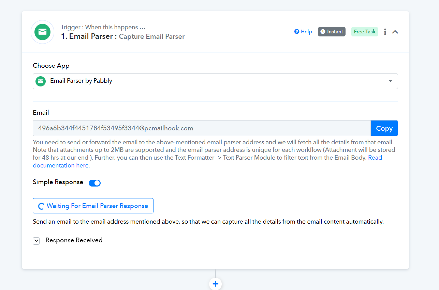Open the Help link
Viewport: 439px width, 290px height.
click(306, 32)
